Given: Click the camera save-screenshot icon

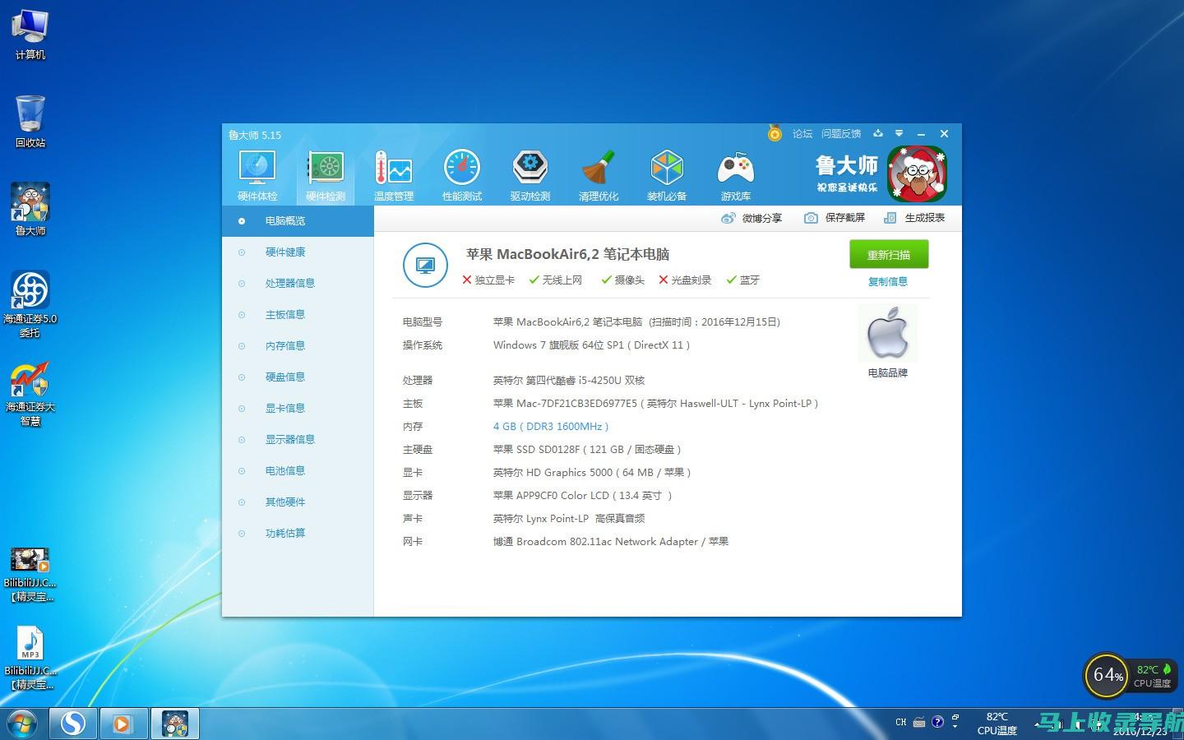Looking at the screenshot, I should (x=811, y=218).
